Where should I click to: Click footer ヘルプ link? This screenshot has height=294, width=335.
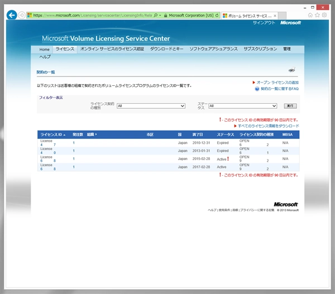(212, 210)
